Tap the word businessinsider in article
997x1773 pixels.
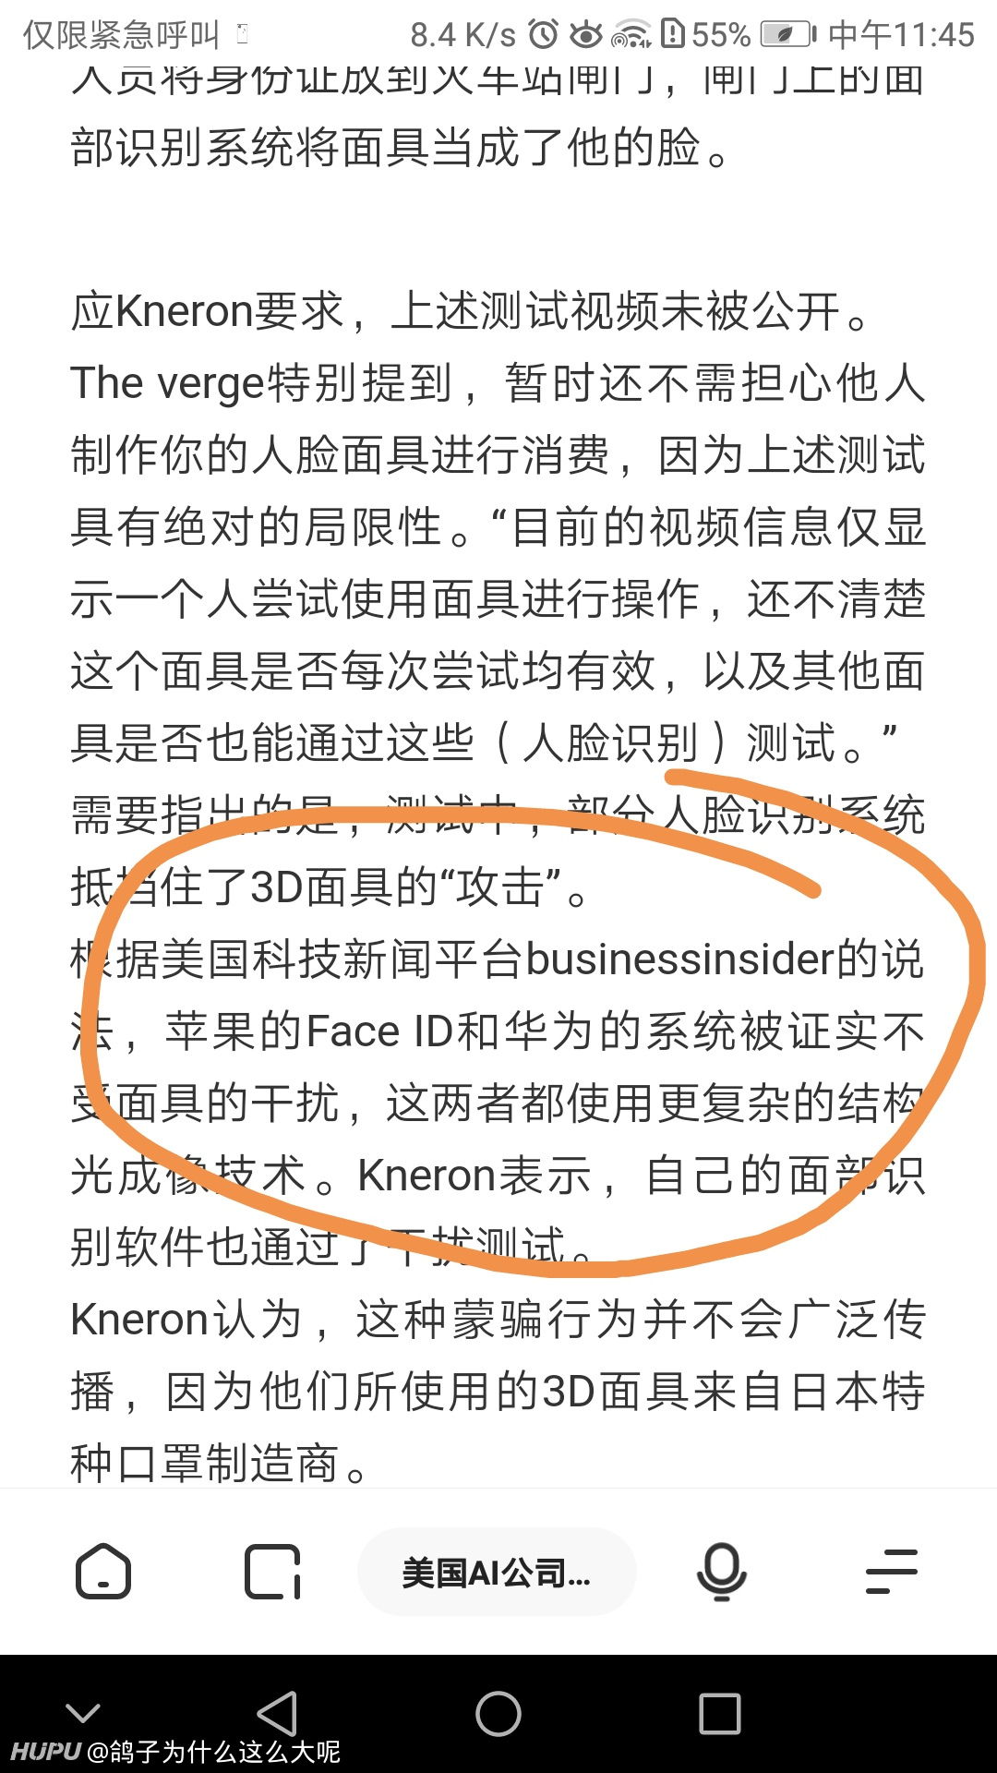click(x=680, y=959)
